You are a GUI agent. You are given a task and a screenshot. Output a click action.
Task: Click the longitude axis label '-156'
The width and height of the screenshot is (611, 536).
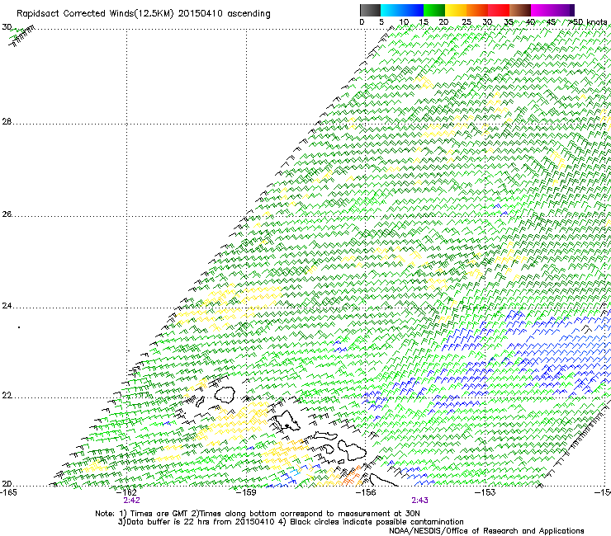(x=366, y=492)
